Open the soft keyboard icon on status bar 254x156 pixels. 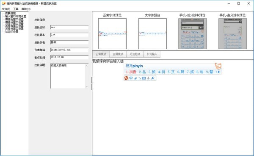coord(144,78)
